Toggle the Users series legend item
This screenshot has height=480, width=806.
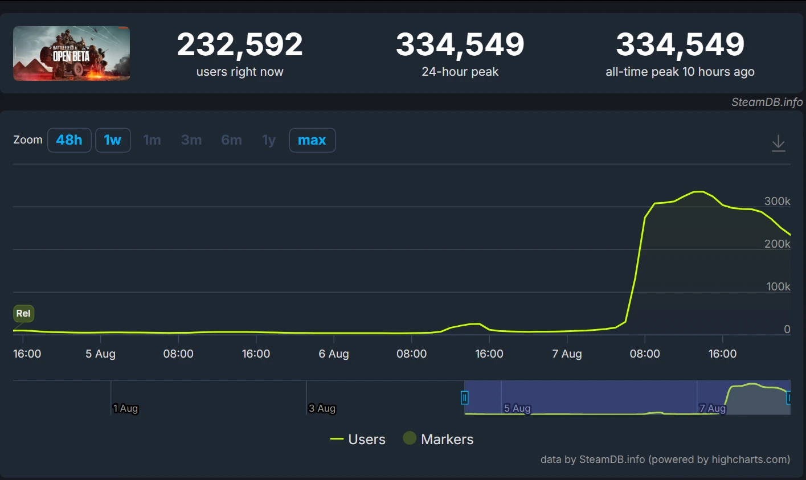click(x=358, y=439)
